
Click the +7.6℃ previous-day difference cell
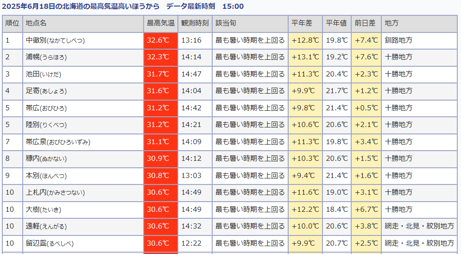click(366, 57)
